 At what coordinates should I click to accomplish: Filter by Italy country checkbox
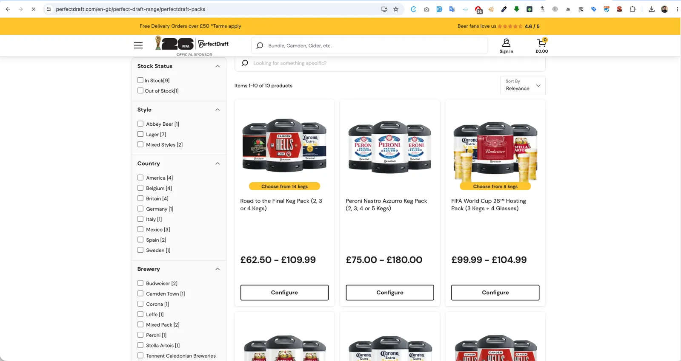pos(140,219)
